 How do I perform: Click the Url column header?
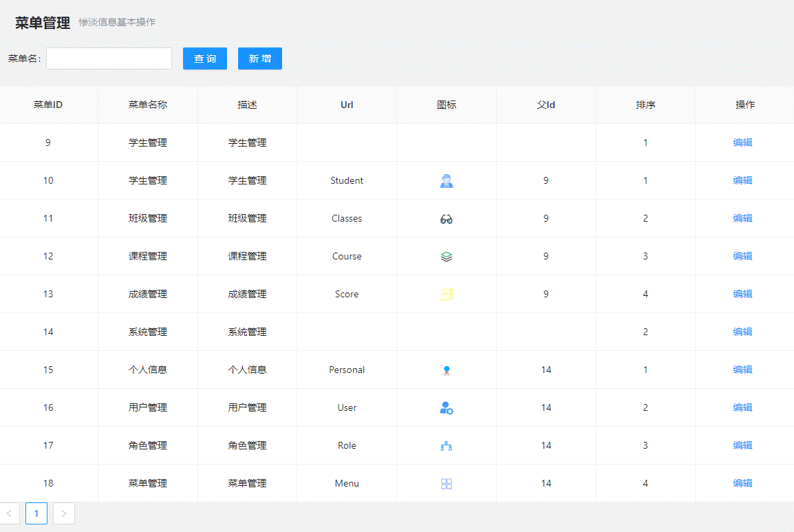[347, 105]
